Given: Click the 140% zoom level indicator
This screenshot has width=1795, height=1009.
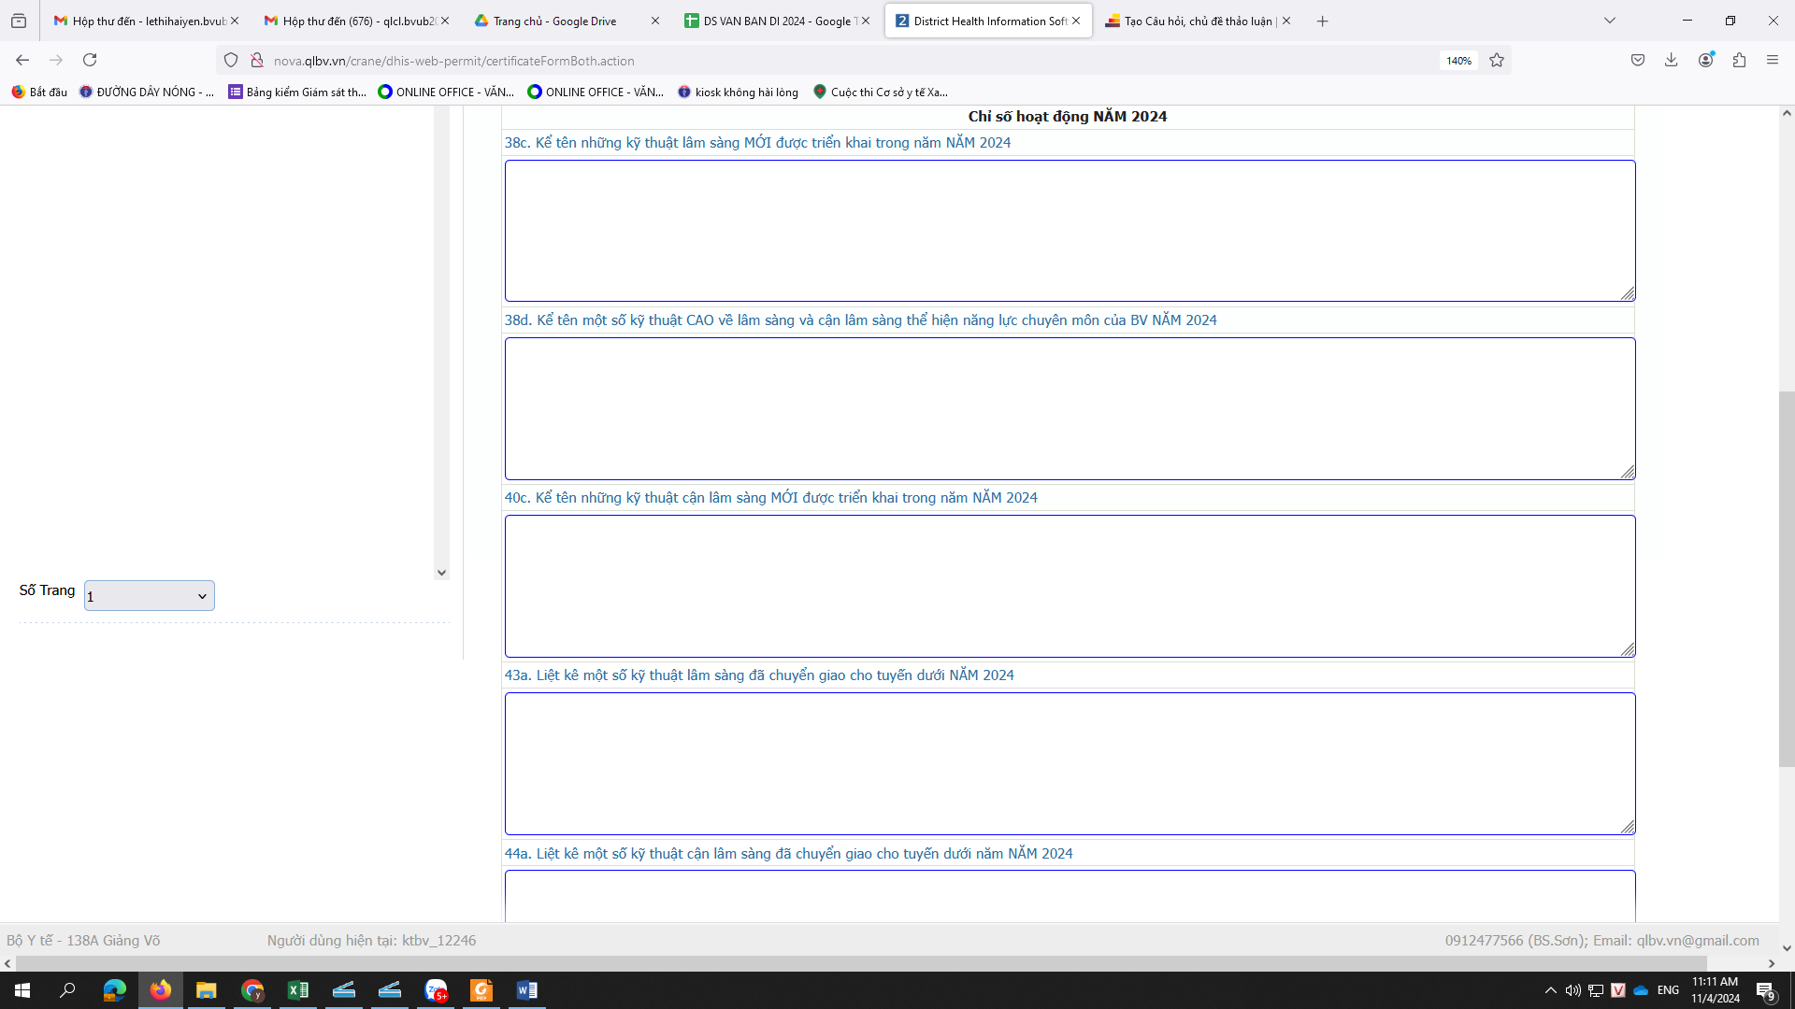Looking at the screenshot, I should coord(1458,61).
